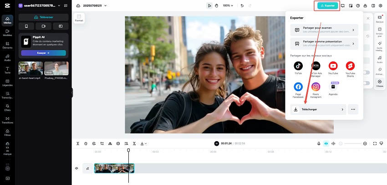Open the Effets panel
This screenshot has width=387, height=185.
pyautogui.click(x=7, y=108)
